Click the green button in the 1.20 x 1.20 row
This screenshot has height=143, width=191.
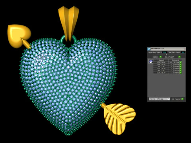tap(181, 73)
